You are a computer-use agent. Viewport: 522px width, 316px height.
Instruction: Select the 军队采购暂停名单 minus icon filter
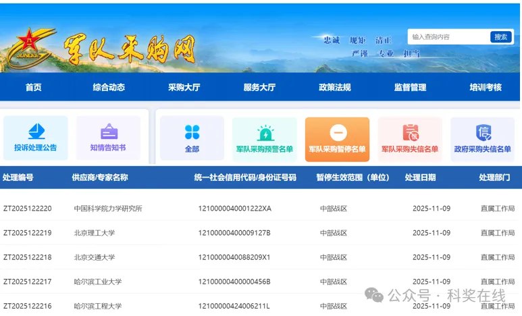coord(337,139)
